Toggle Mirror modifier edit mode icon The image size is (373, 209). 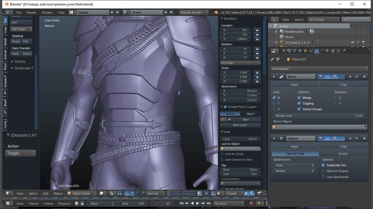pyautogui.click(x=335, y=77)
